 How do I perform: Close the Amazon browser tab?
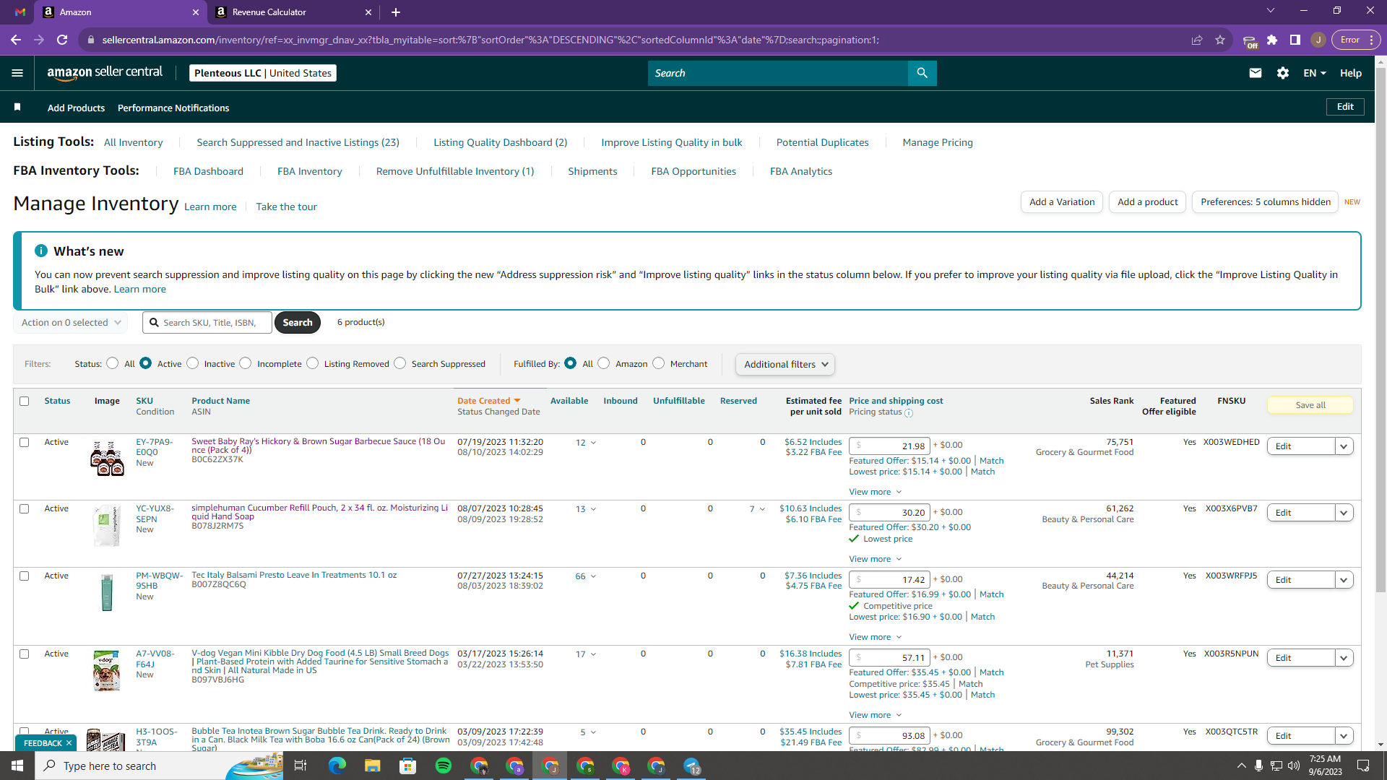coord(196,12)
